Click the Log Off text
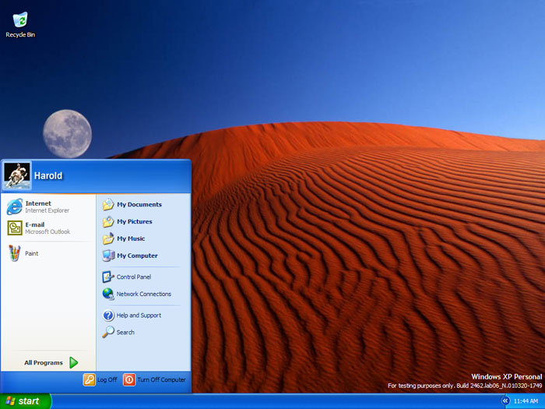Viewport: 545px width, 409px height. [107, 380]
